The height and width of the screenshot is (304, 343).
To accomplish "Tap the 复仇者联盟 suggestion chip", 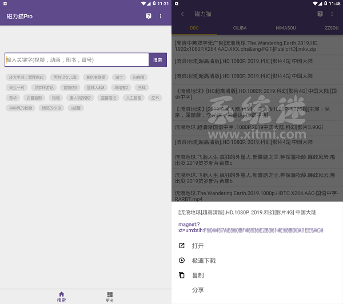I will (96, 78).
